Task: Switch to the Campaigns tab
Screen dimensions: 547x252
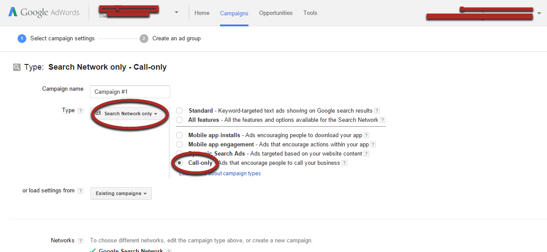Action: point(234,14)
